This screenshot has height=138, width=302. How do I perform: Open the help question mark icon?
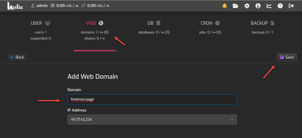pos(280,6)
